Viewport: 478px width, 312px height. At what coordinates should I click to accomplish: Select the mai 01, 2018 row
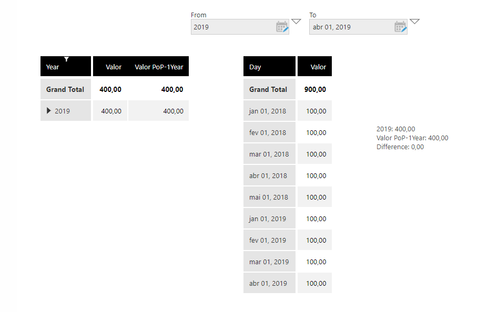pyautogui.click(x=288, y=197)
